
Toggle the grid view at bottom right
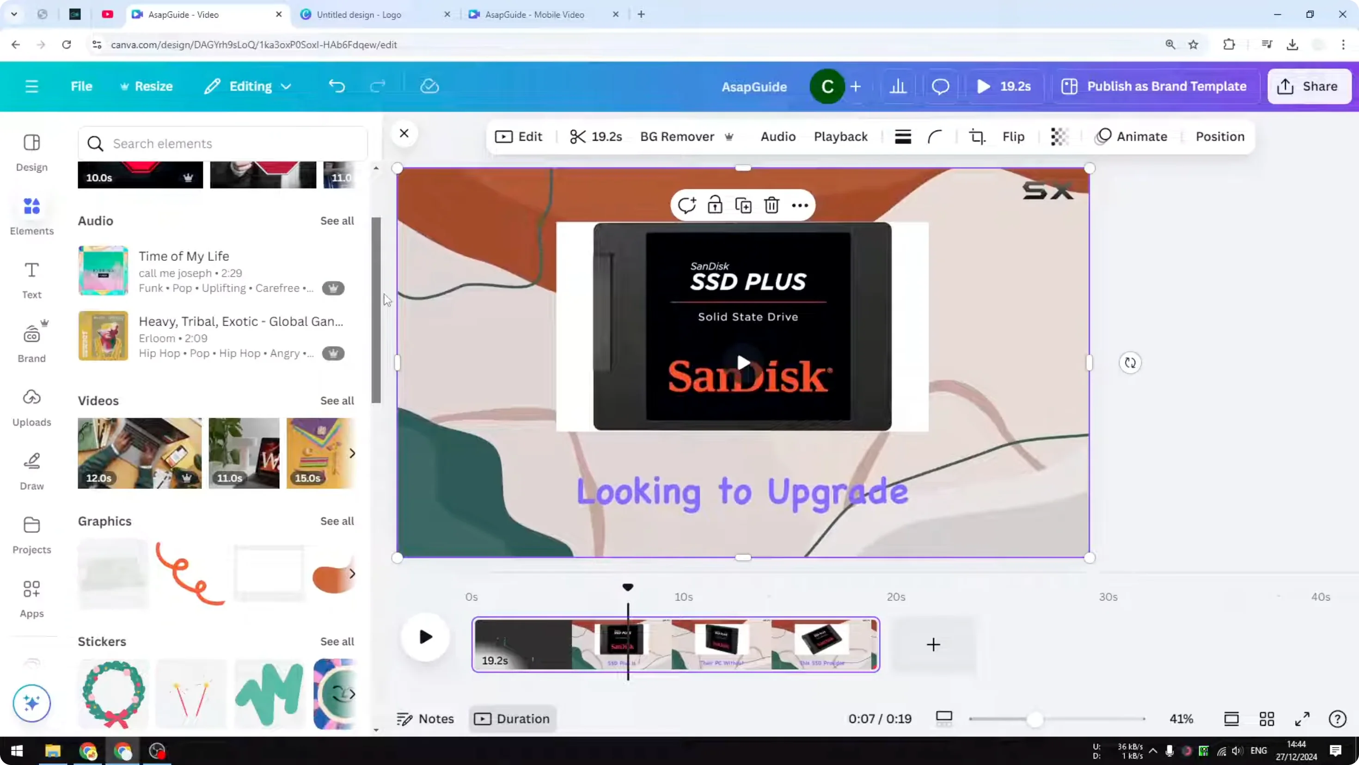click(1267, 719)
